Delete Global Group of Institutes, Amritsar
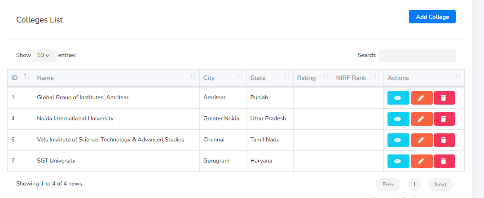This screenshot has width=484, height=198. pos(444,98)
